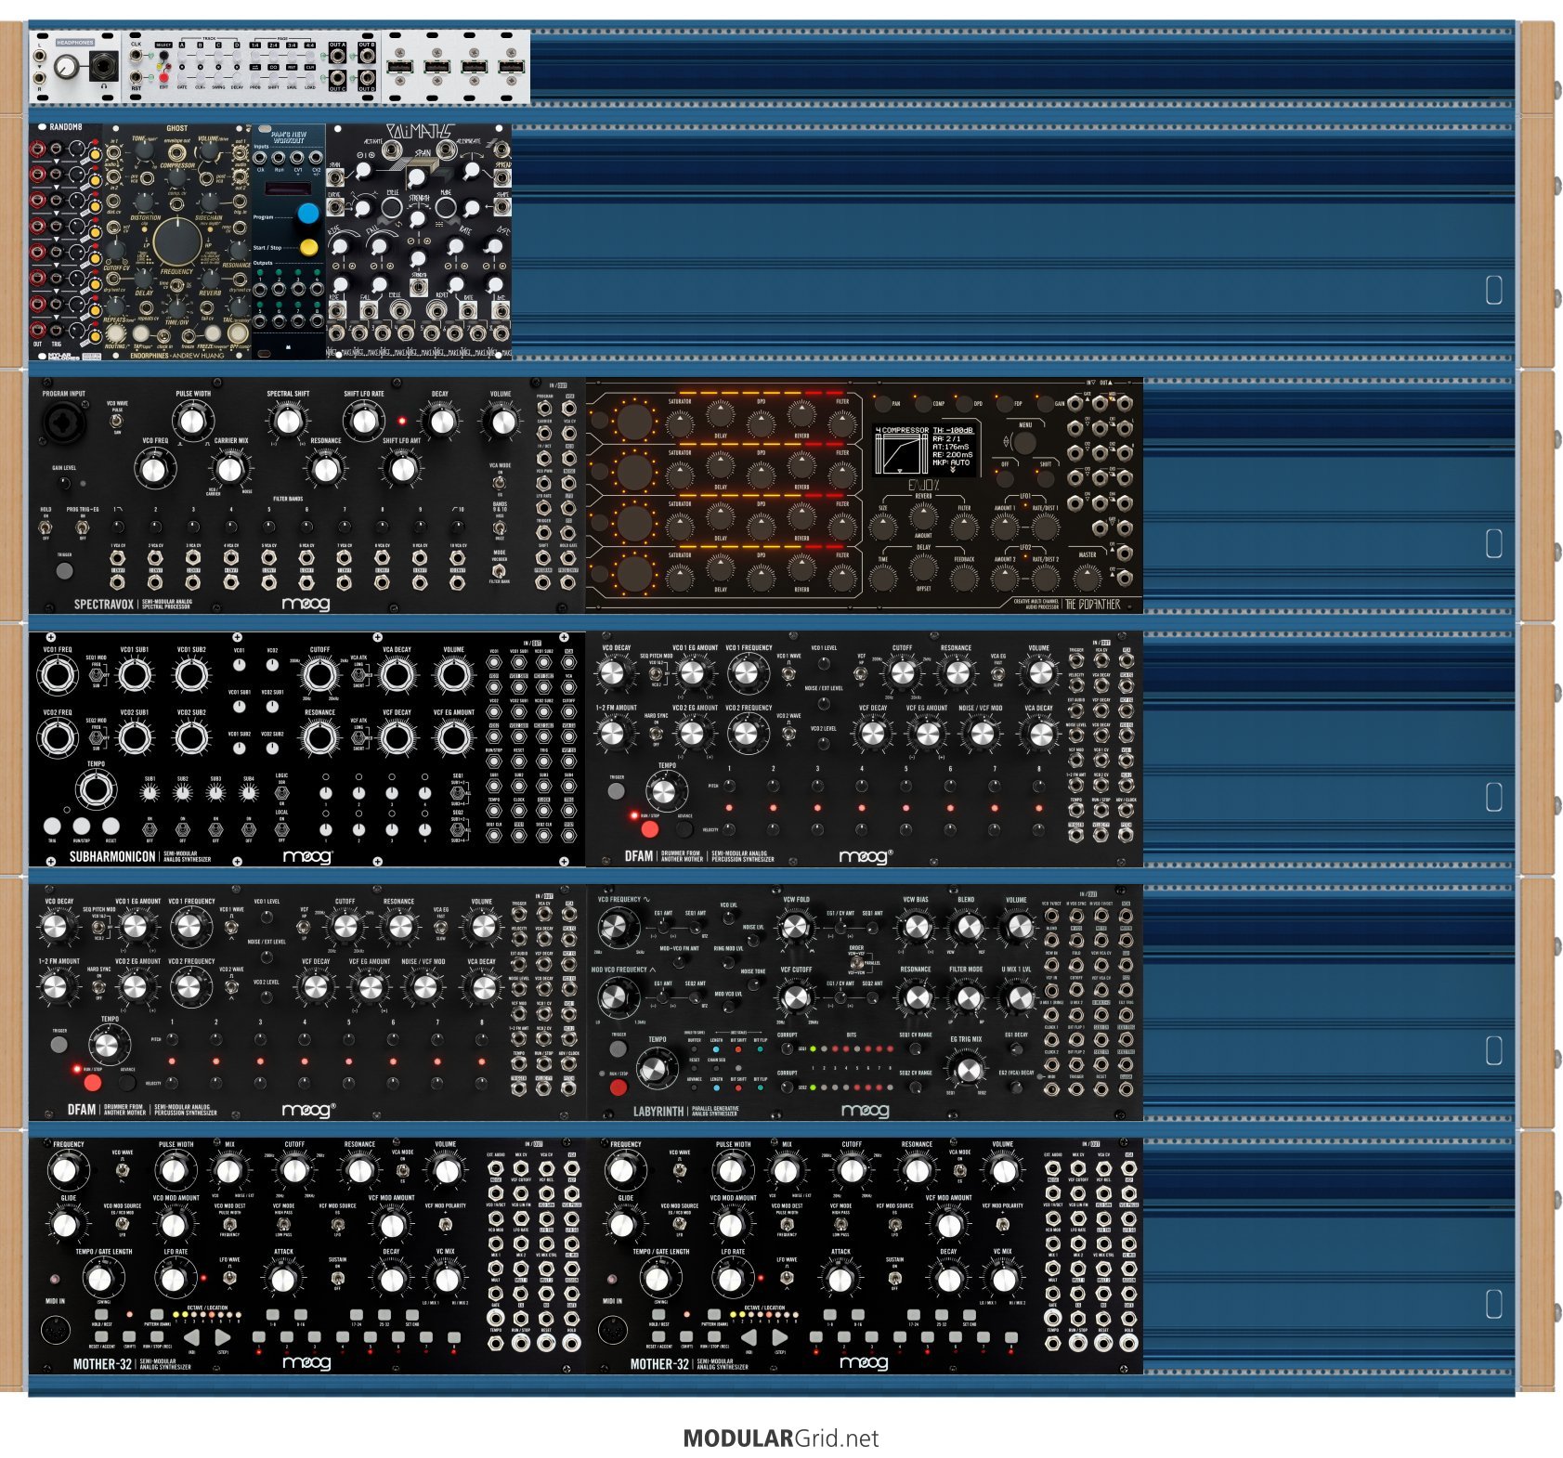Click the RANDOM8 module title

click(65, 127)
